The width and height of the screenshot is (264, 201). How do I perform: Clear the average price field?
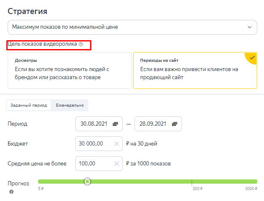point(116,163)
